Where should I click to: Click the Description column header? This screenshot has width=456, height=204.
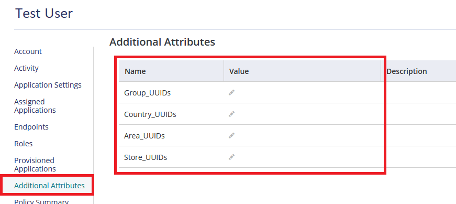[407, 71]
